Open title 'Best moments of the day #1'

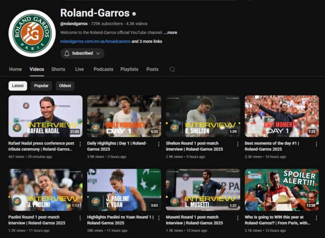(x=272, y=146)
